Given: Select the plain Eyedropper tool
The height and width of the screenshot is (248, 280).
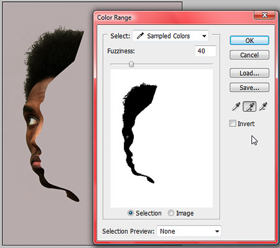Looking at the screenshot, I should 236,106.
